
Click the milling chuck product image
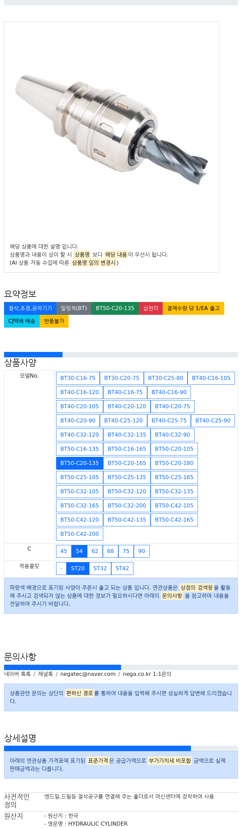112,130
